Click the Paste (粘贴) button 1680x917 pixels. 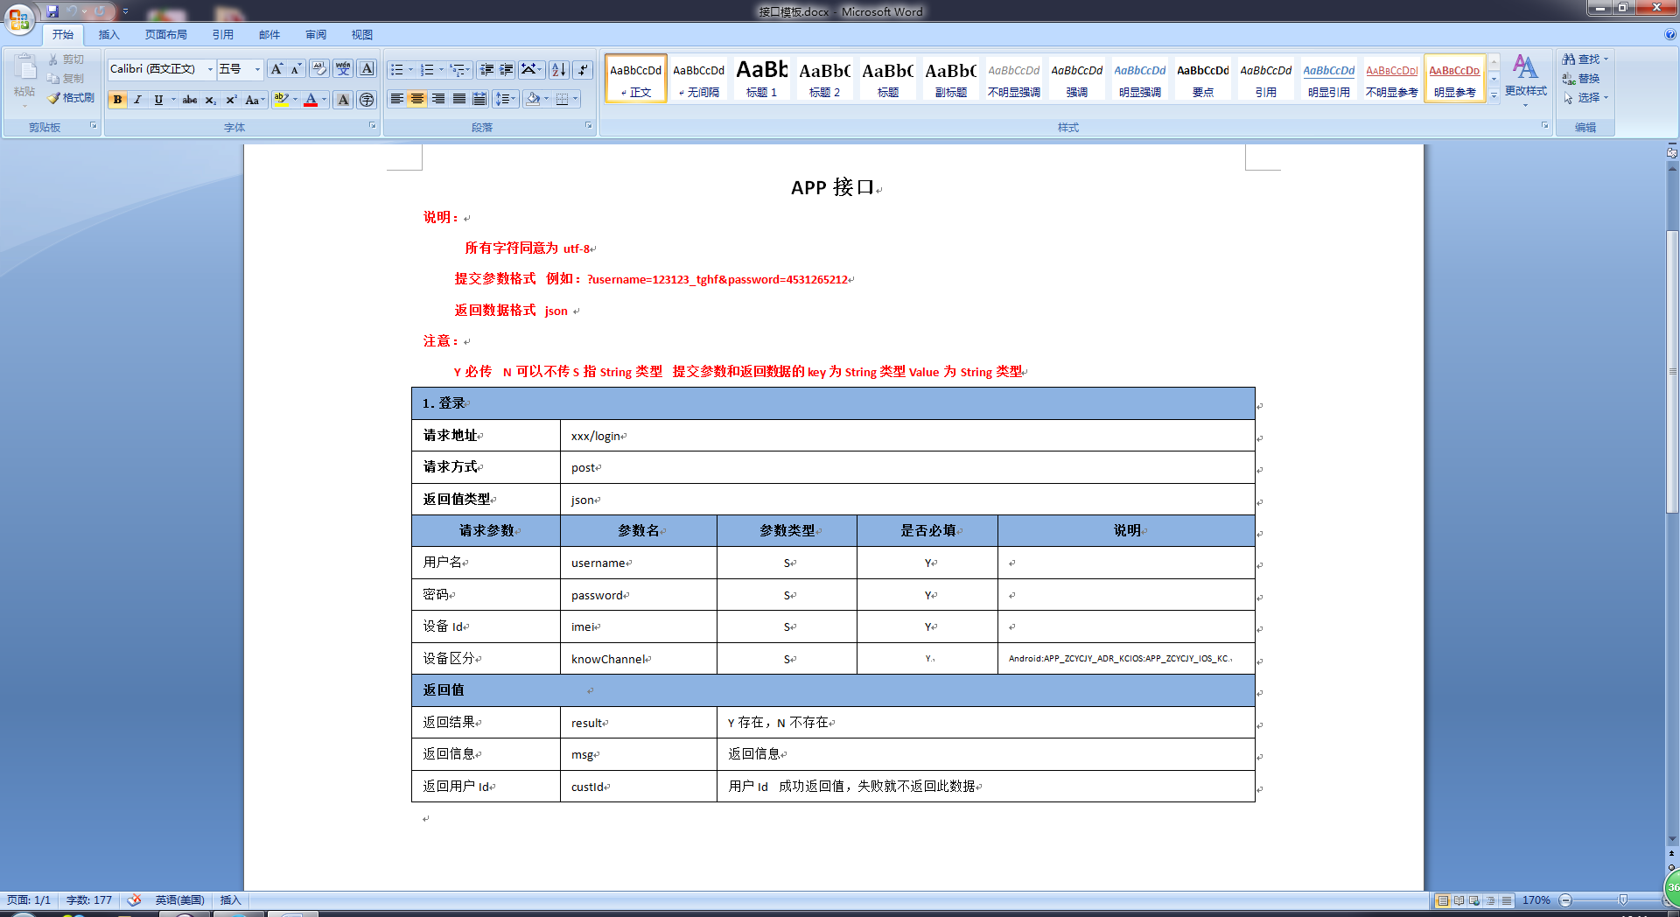point(24,79)
